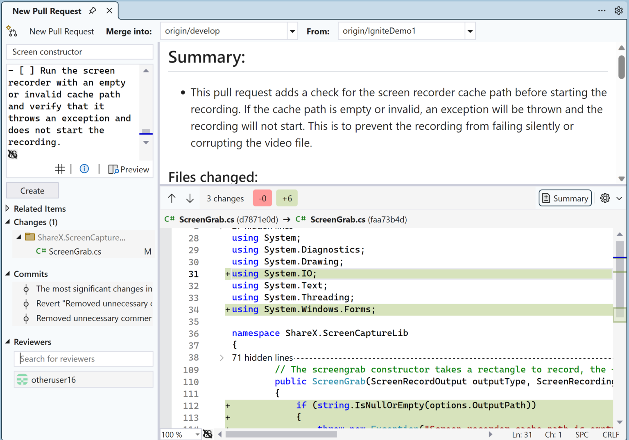Screen dimensions: 629x440
Task: Unpin the New Pull Request tab
Action: point(93,11)
